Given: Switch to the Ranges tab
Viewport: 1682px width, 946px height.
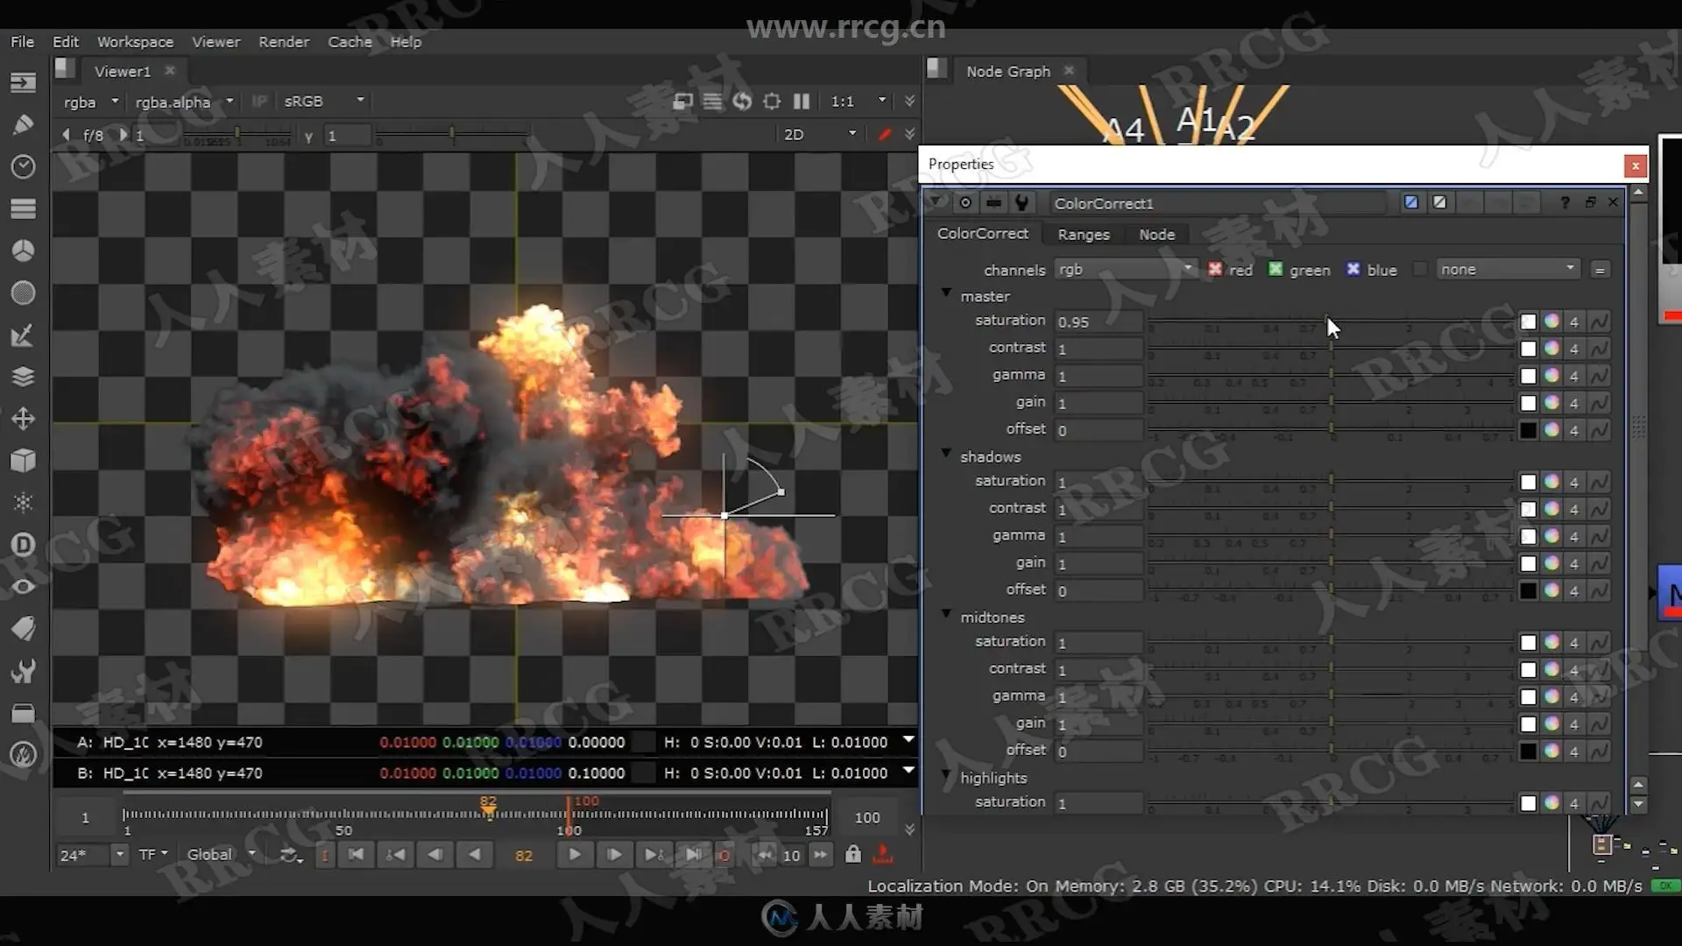Looking at the screenshot, I should (1083, 235).
